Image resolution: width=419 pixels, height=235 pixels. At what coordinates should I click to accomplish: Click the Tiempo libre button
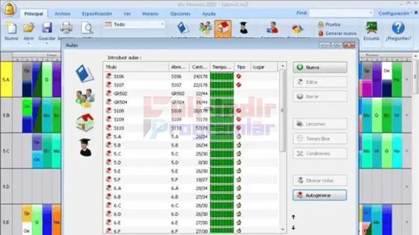(320, 138)
